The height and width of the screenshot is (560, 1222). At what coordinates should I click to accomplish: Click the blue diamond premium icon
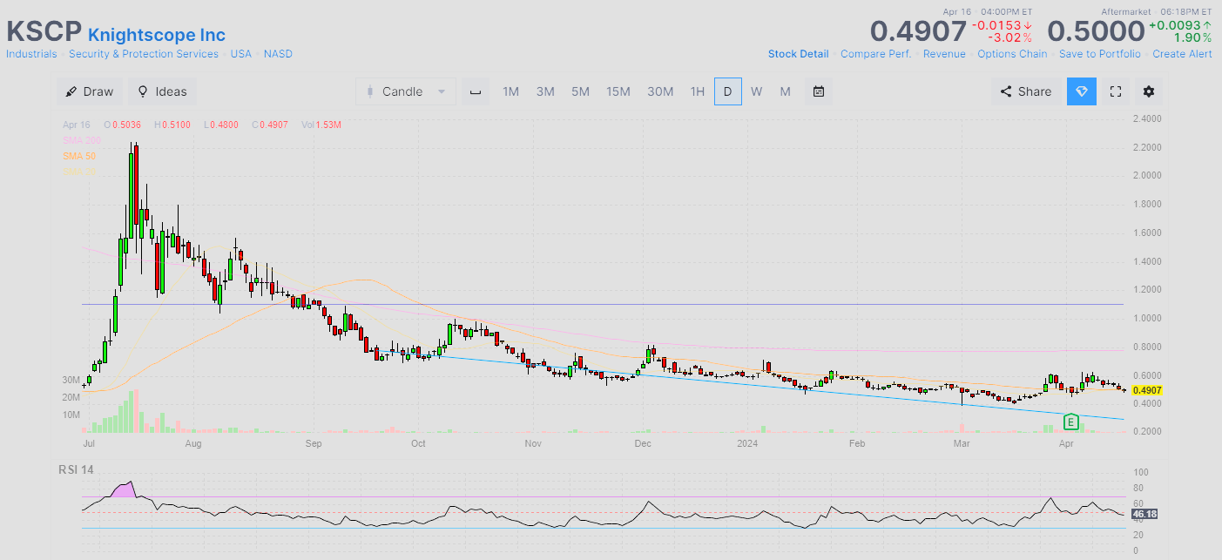(1082, 91)
